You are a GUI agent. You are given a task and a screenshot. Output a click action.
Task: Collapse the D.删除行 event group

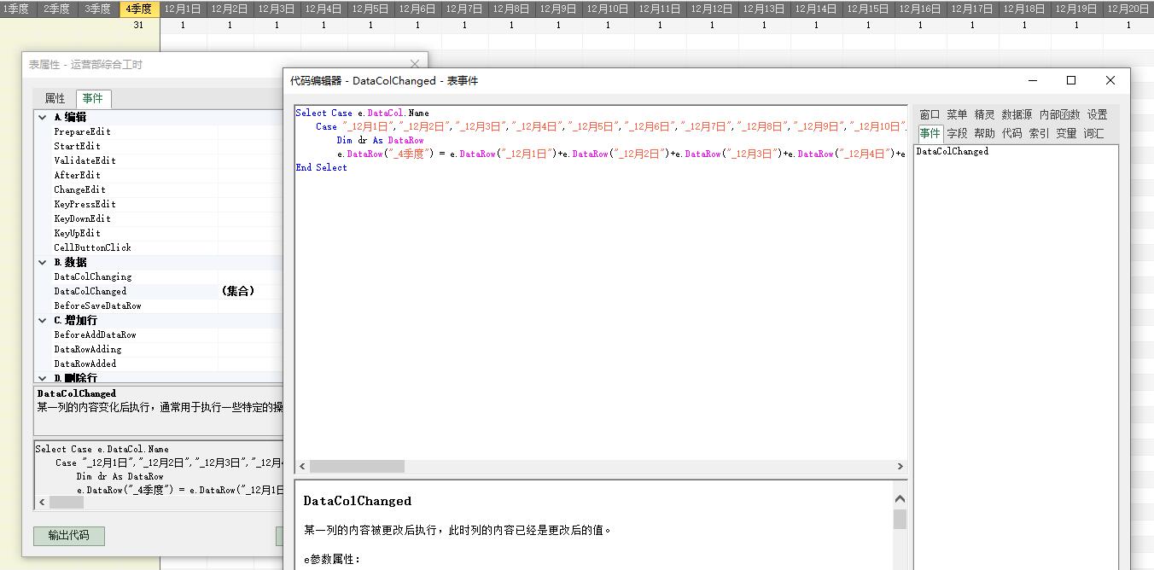[43, 378]
